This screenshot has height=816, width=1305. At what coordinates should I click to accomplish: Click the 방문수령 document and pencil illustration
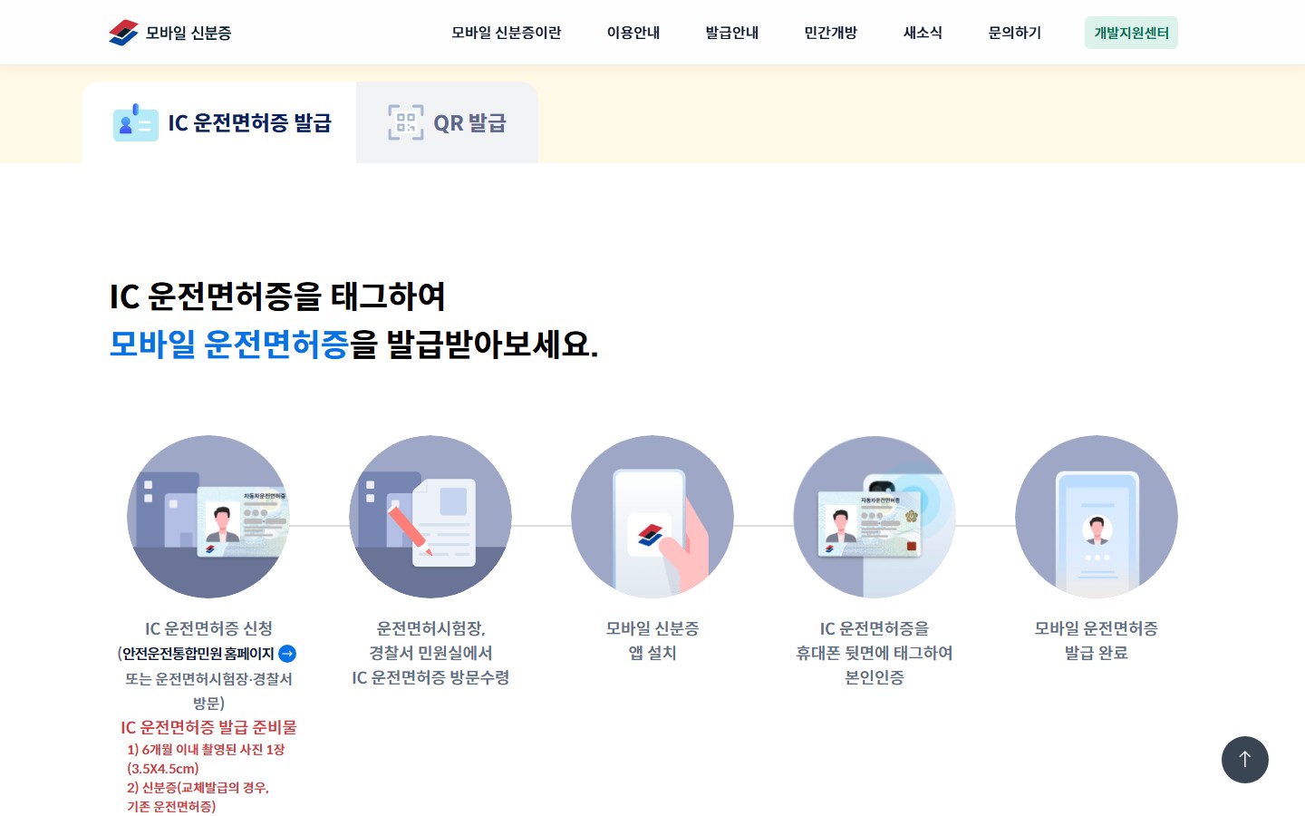430,517
